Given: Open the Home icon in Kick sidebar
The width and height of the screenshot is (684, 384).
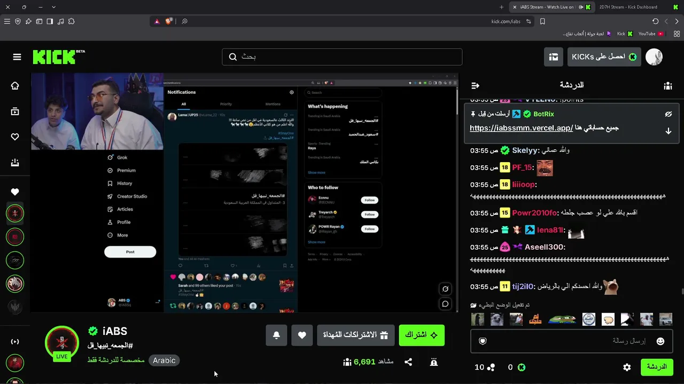Looking at the screenshot, I should [15, 86].
